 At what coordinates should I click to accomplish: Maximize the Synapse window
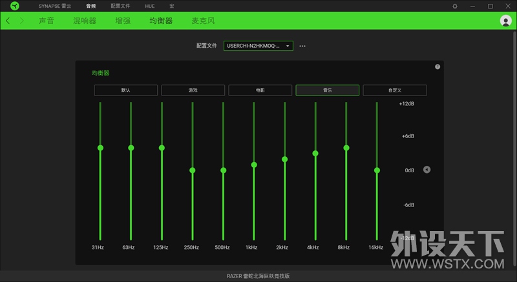click(x=491, y=6)
